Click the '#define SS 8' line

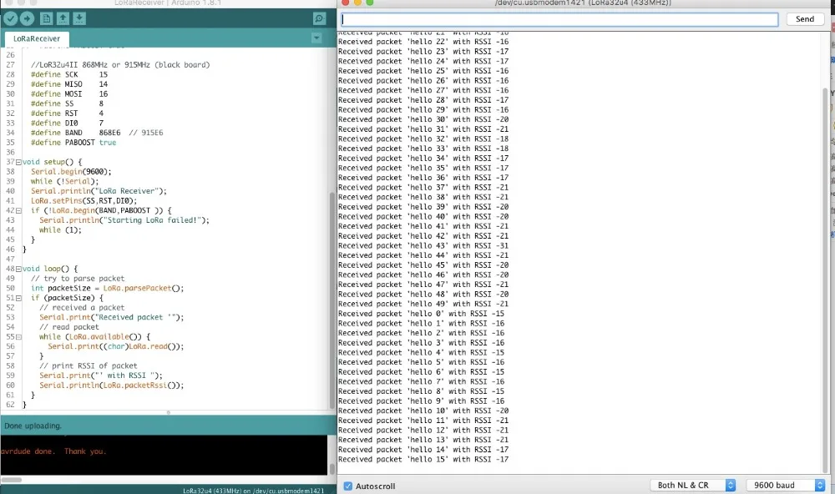[x=67, y=103]
